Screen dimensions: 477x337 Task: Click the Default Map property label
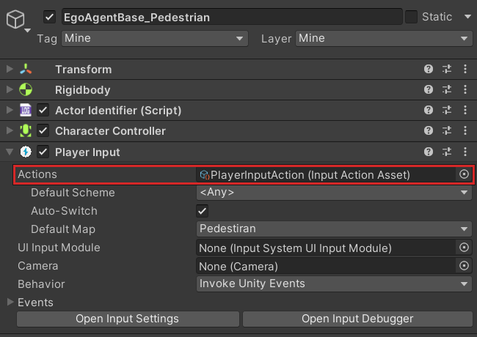(63, 229)
